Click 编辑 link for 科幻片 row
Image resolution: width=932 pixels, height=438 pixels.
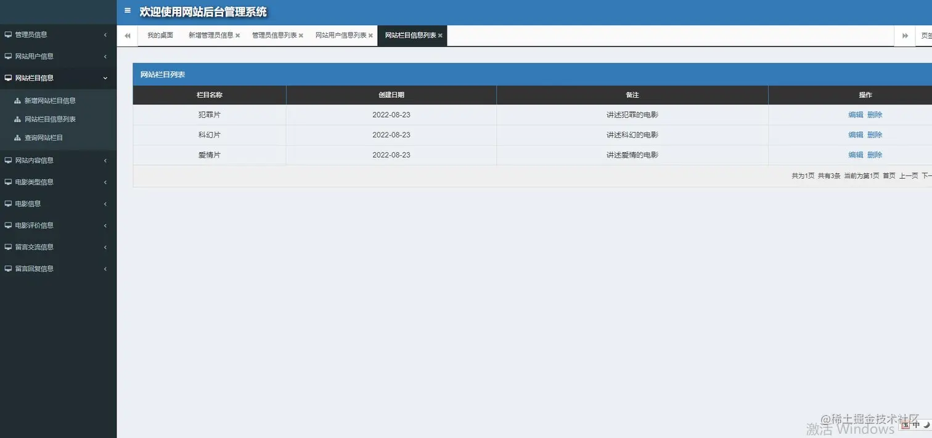[x=856, y=135]
